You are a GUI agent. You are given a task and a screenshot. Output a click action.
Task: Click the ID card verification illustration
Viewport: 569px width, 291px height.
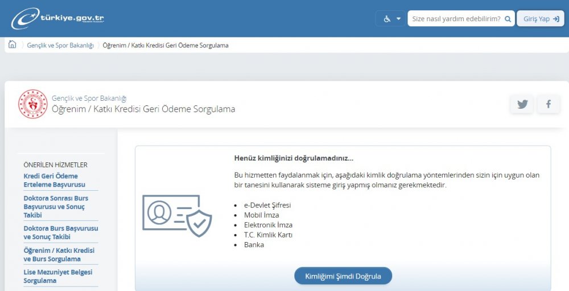(177, 216)
